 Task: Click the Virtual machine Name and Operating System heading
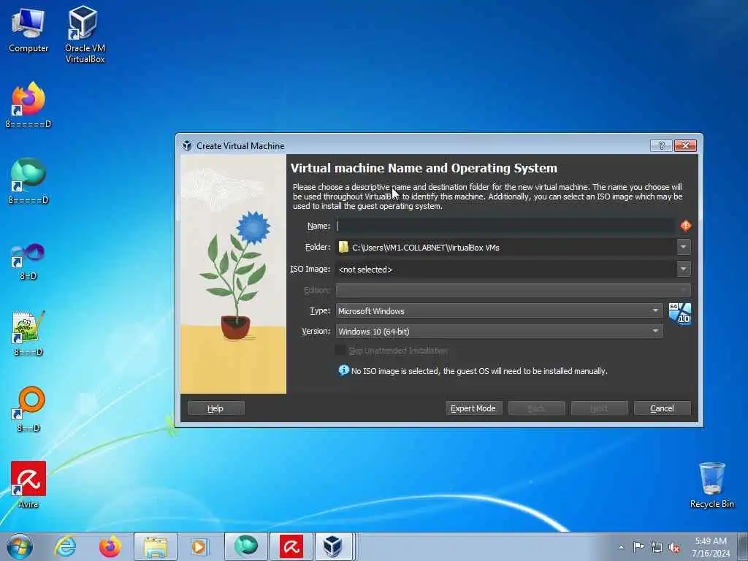[x=424, y=168]
